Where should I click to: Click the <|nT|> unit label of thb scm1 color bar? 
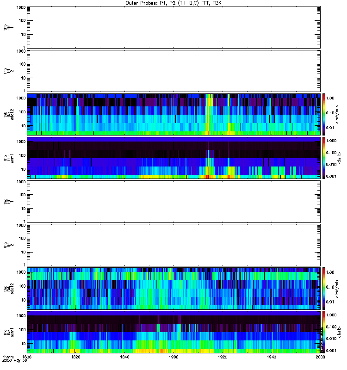coord(340,158)
